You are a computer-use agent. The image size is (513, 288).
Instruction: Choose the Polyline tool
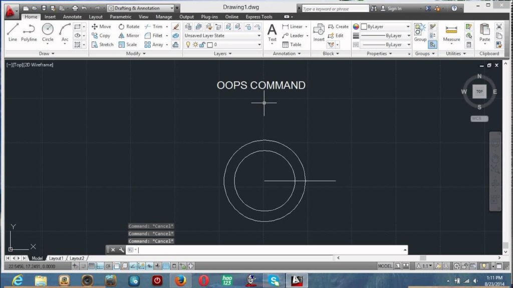[x=29, y=32]
